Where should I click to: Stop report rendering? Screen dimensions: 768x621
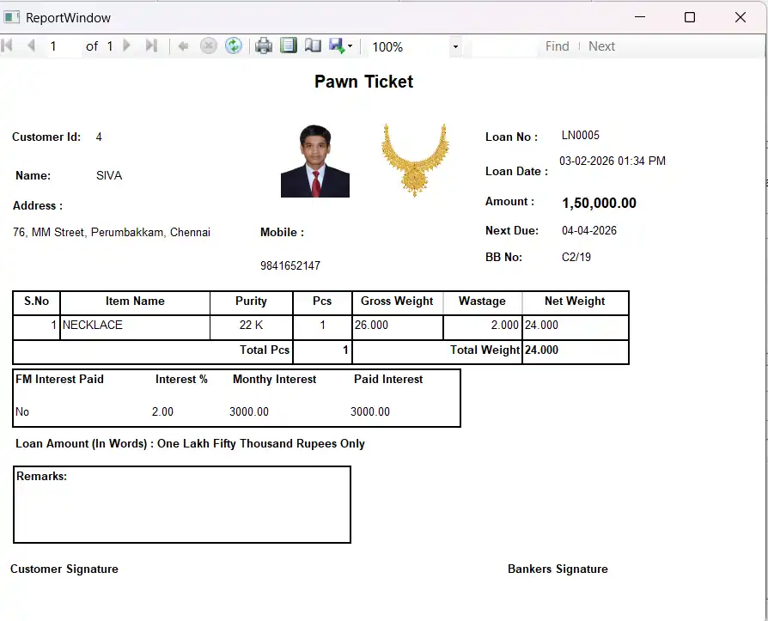click(x=209, y=46)
